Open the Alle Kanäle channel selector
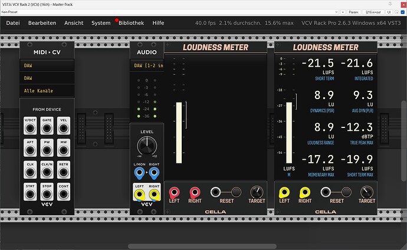This screenshot has width=407, height=250. coord(47,91)
